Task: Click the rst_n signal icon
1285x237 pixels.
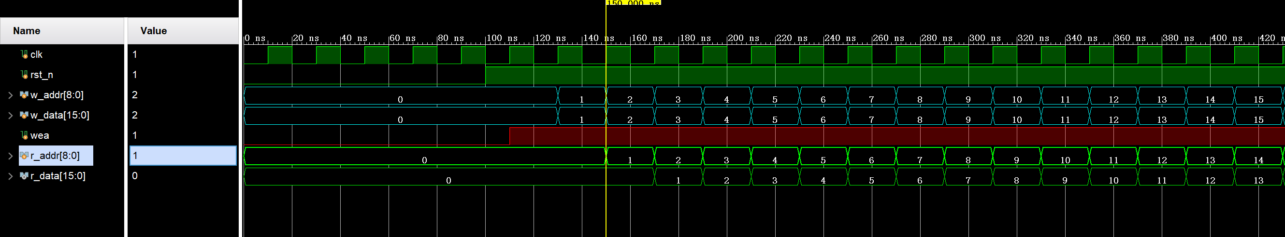Action: point(24,75)
